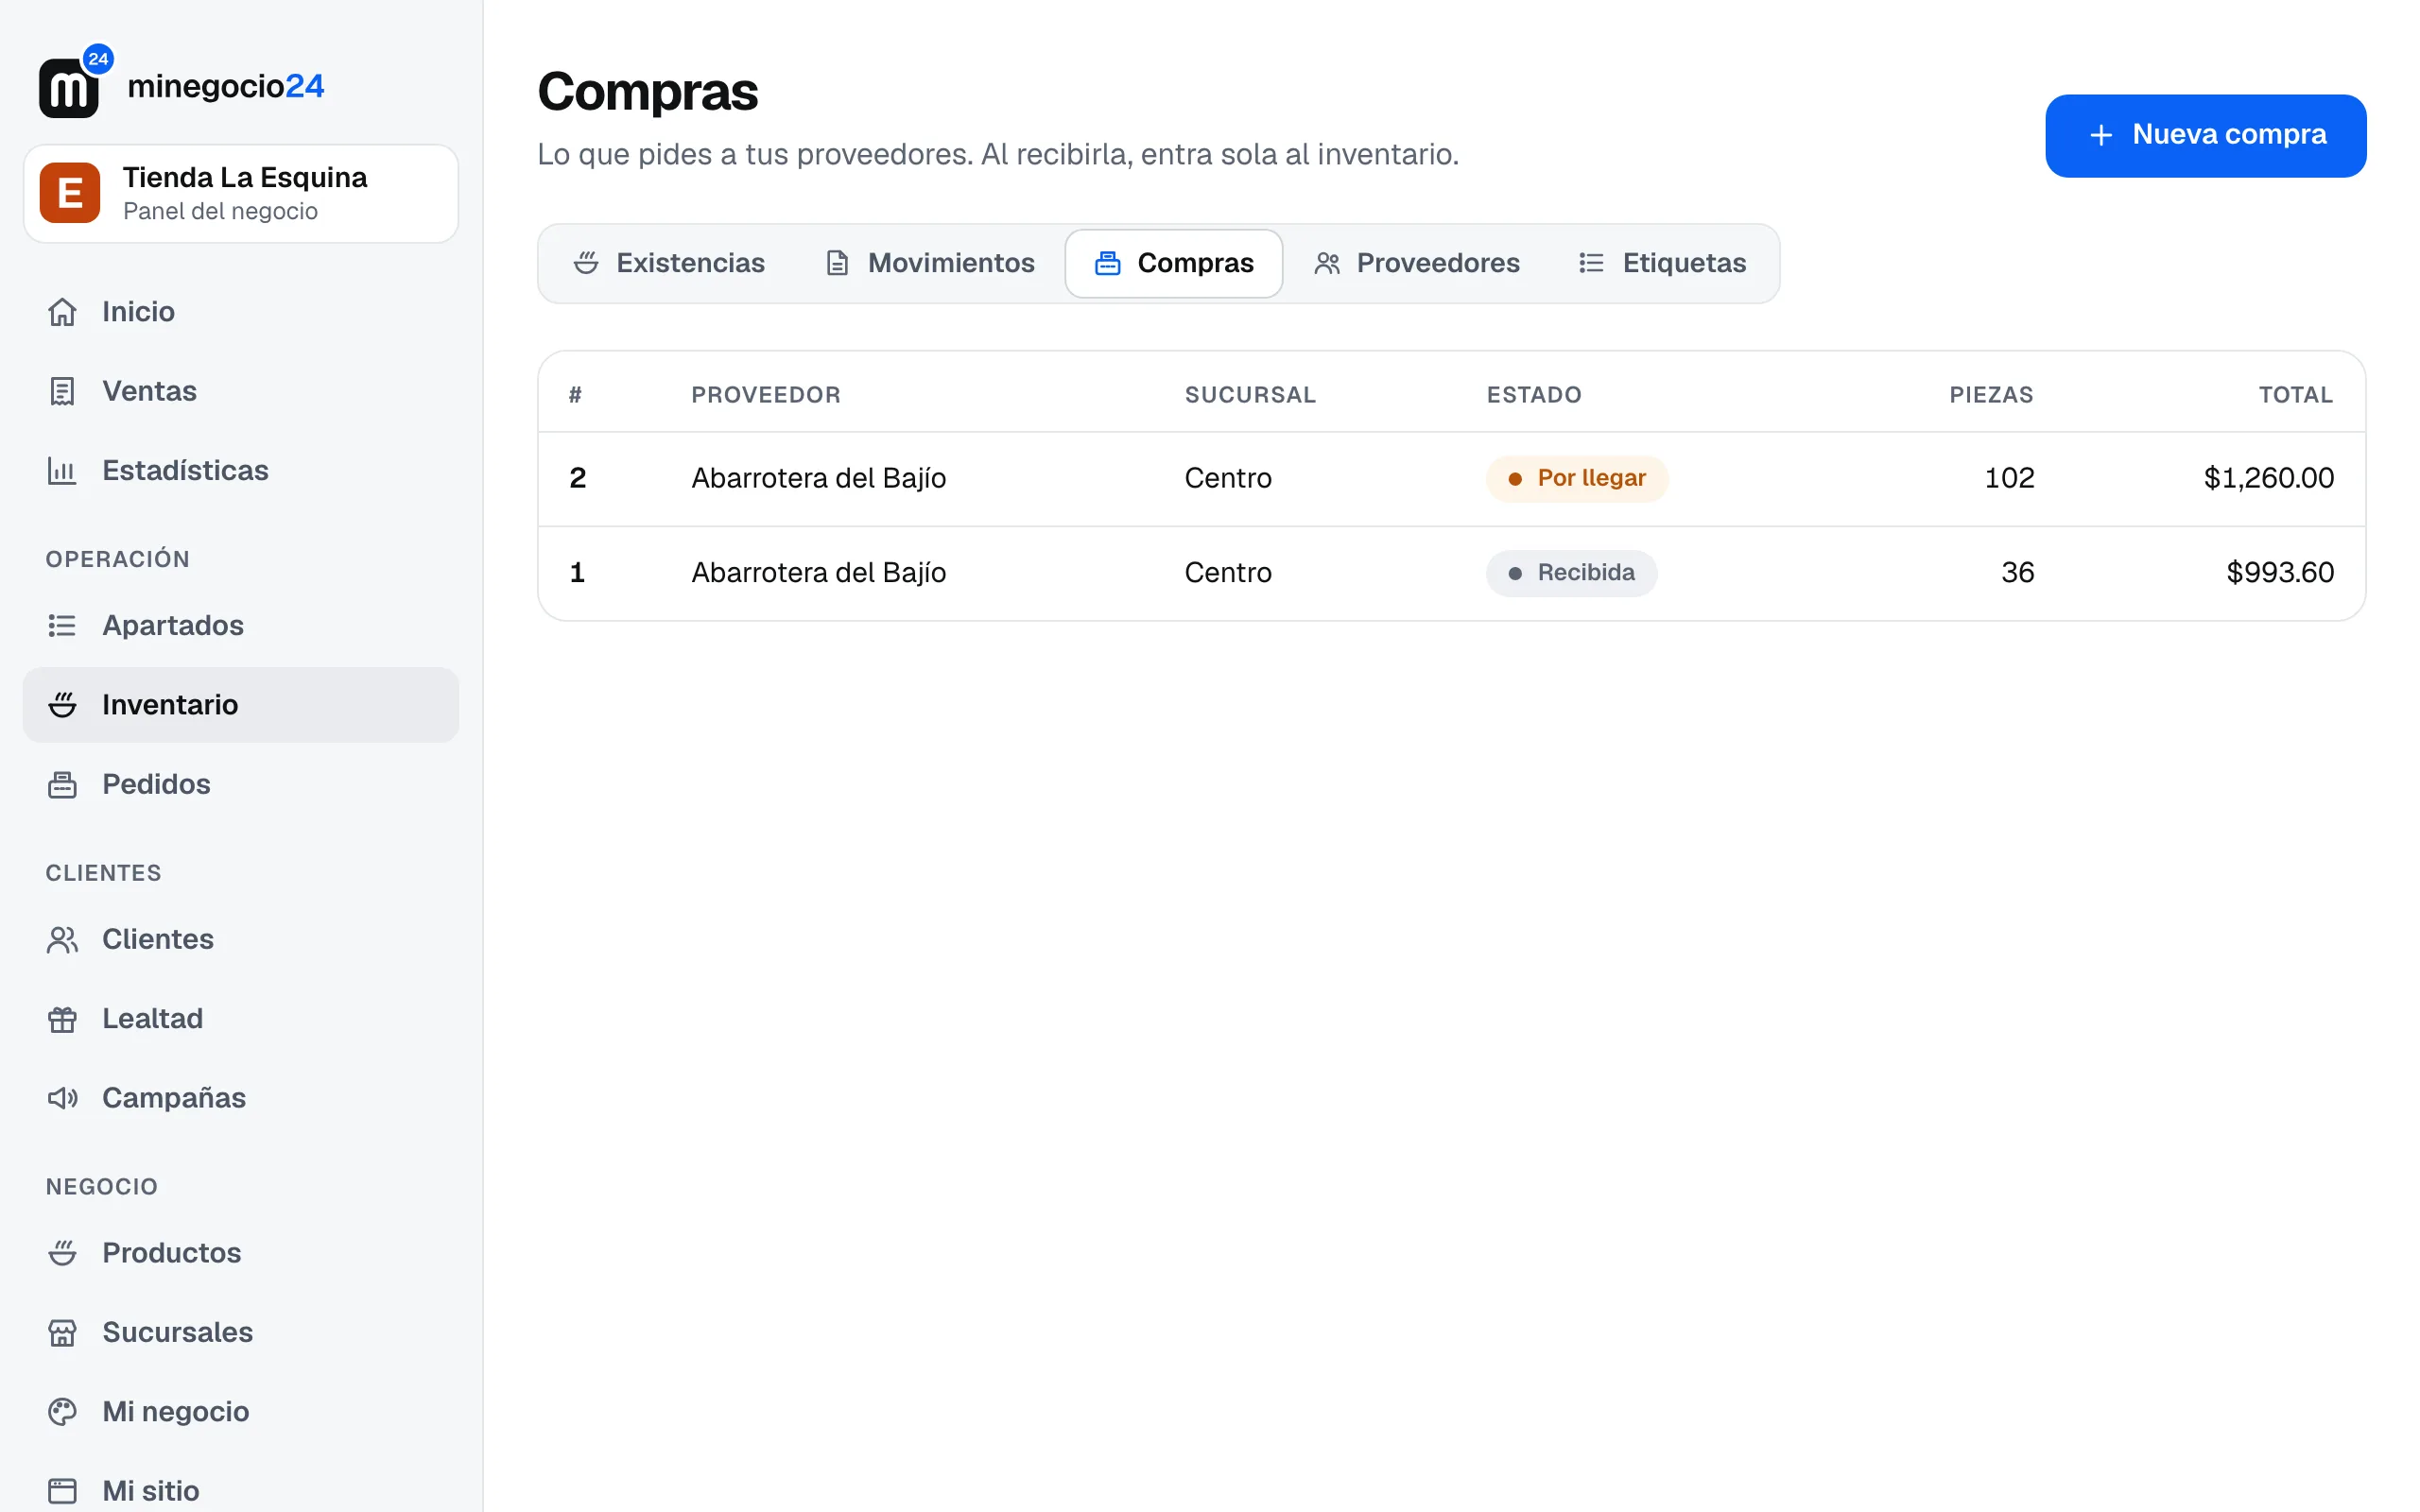
Task: Click the Sucursales storefront icon
Action: (62, 1332)
